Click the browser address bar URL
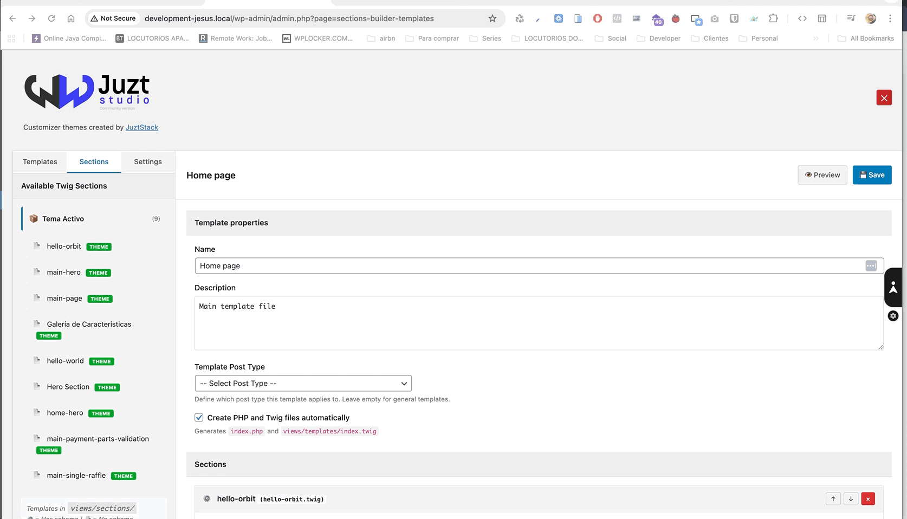Image resolution: width=907 pixels, height=519 pixels. [x=289, y=18]
